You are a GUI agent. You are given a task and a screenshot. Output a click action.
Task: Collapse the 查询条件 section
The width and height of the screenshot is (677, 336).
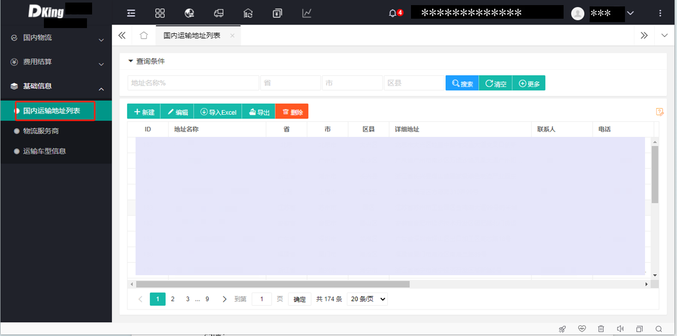131,61
